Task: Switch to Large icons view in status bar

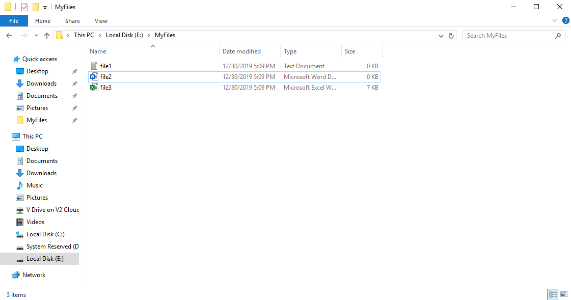Action: pyautogui.click(x=564, y=294)
